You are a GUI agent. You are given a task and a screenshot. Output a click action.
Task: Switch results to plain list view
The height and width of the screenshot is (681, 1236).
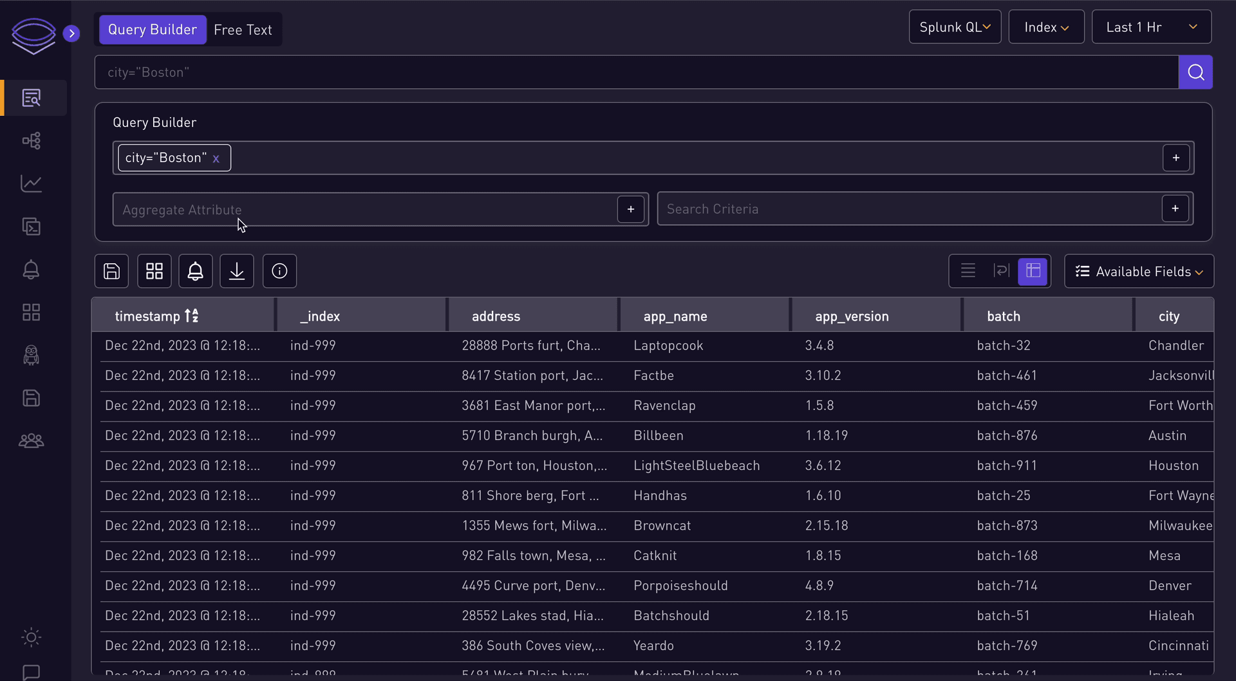968,271
